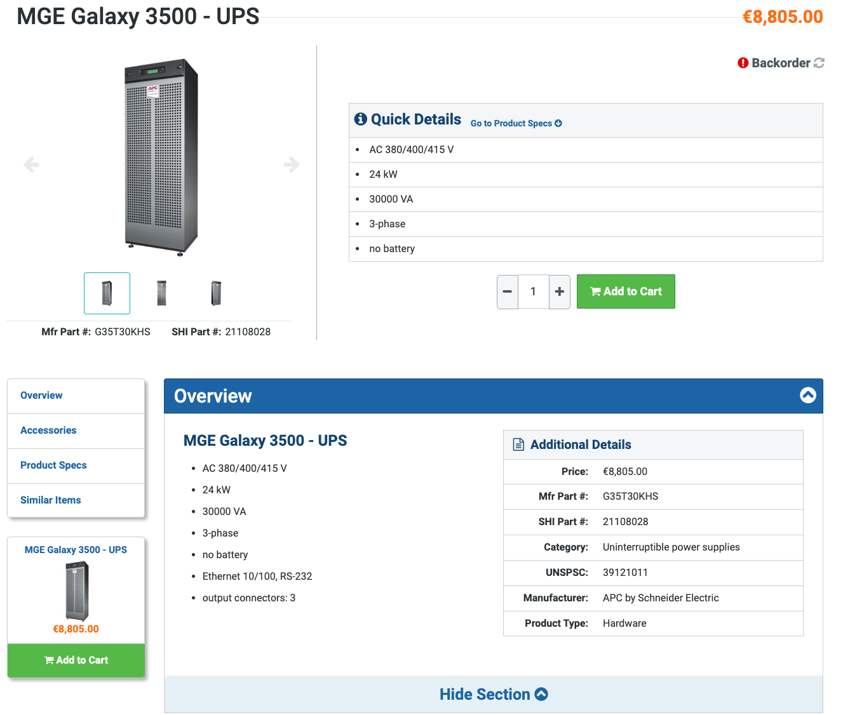Click the red Backorder alert icon
The height and width of the screenshot is (715, 843).
(x=743, y=63)
